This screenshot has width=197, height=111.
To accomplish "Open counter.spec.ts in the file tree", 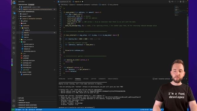I will tap(29, 44).
